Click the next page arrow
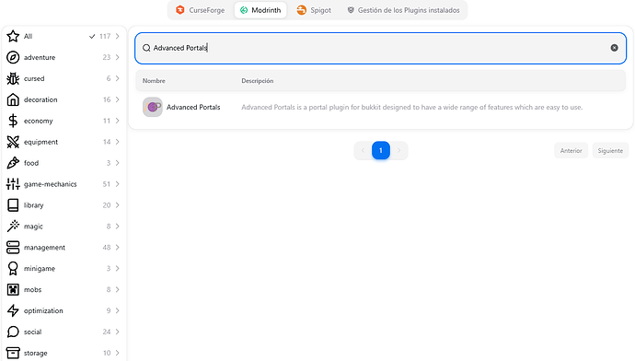 pos(398,150)
